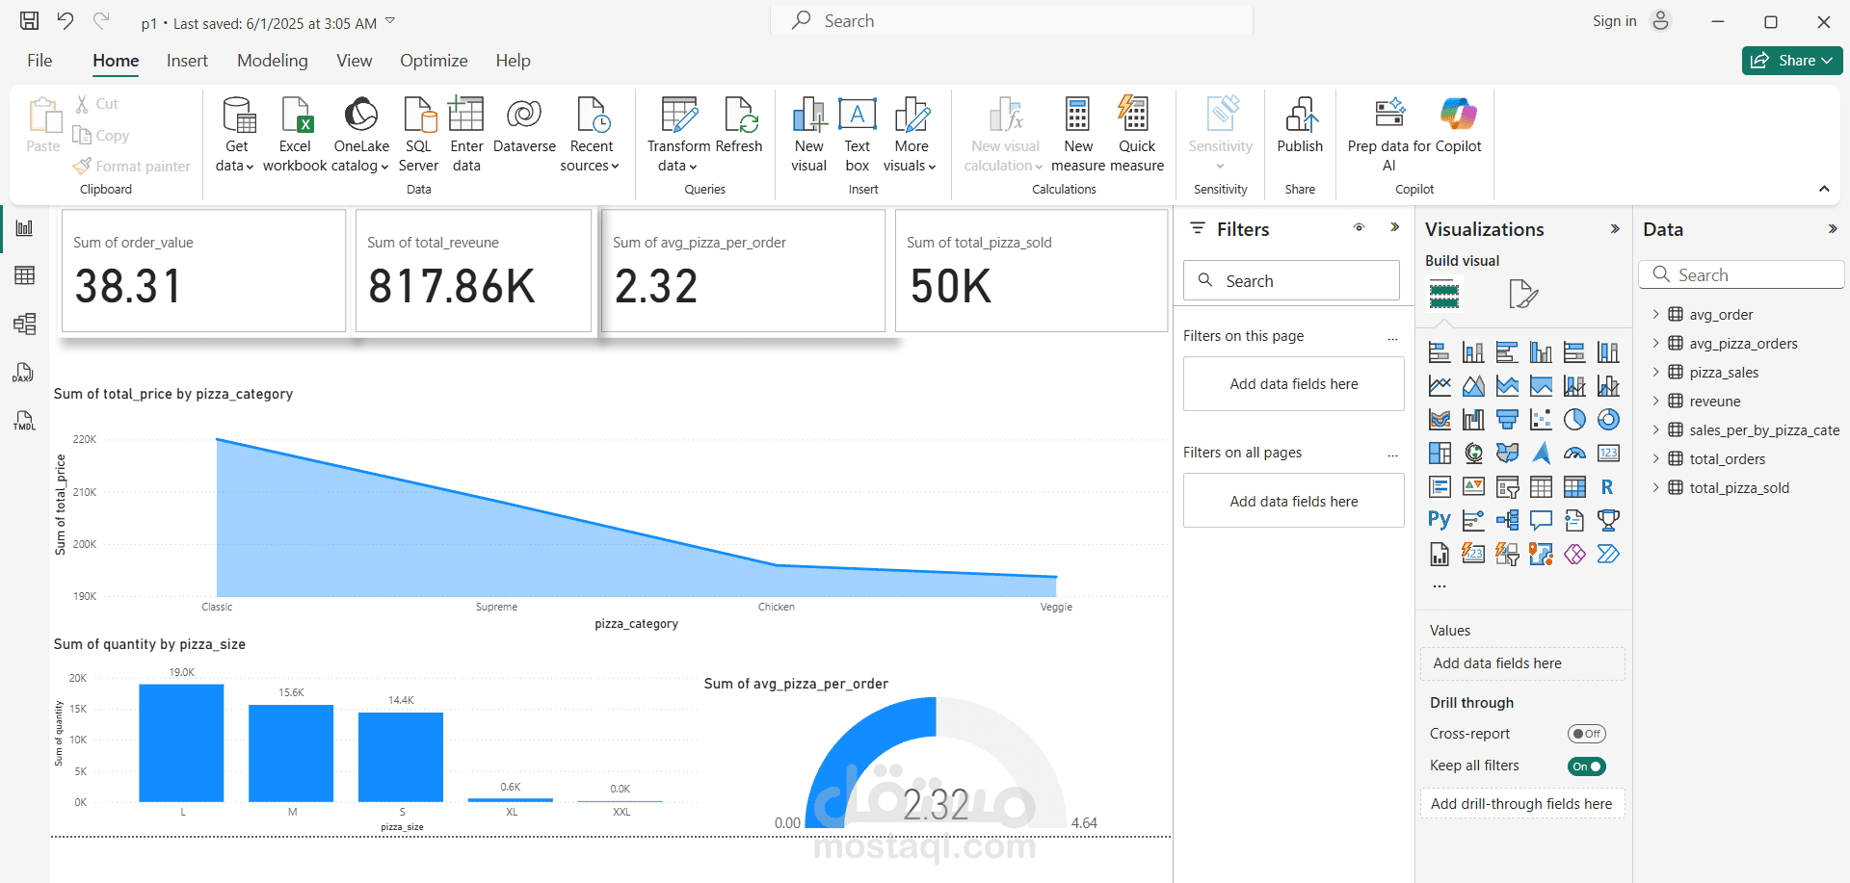Click the blue L bar in quantity chart

[x=181, y=742]
